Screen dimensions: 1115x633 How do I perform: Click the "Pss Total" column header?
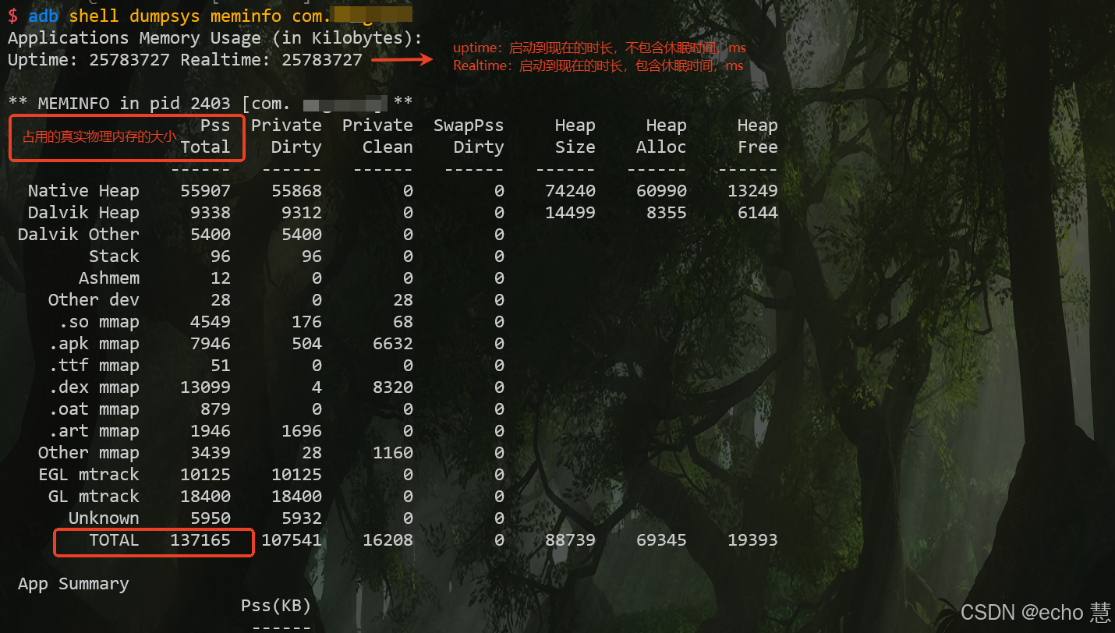pos(206,136)
